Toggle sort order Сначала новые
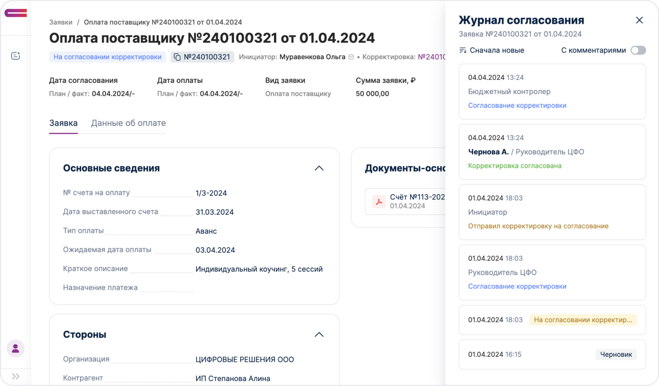This screenshot has height=386, width=659. [x=492, y=50]
